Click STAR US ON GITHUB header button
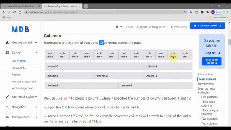Screen dimensions: 231x130 pos(207,26)
